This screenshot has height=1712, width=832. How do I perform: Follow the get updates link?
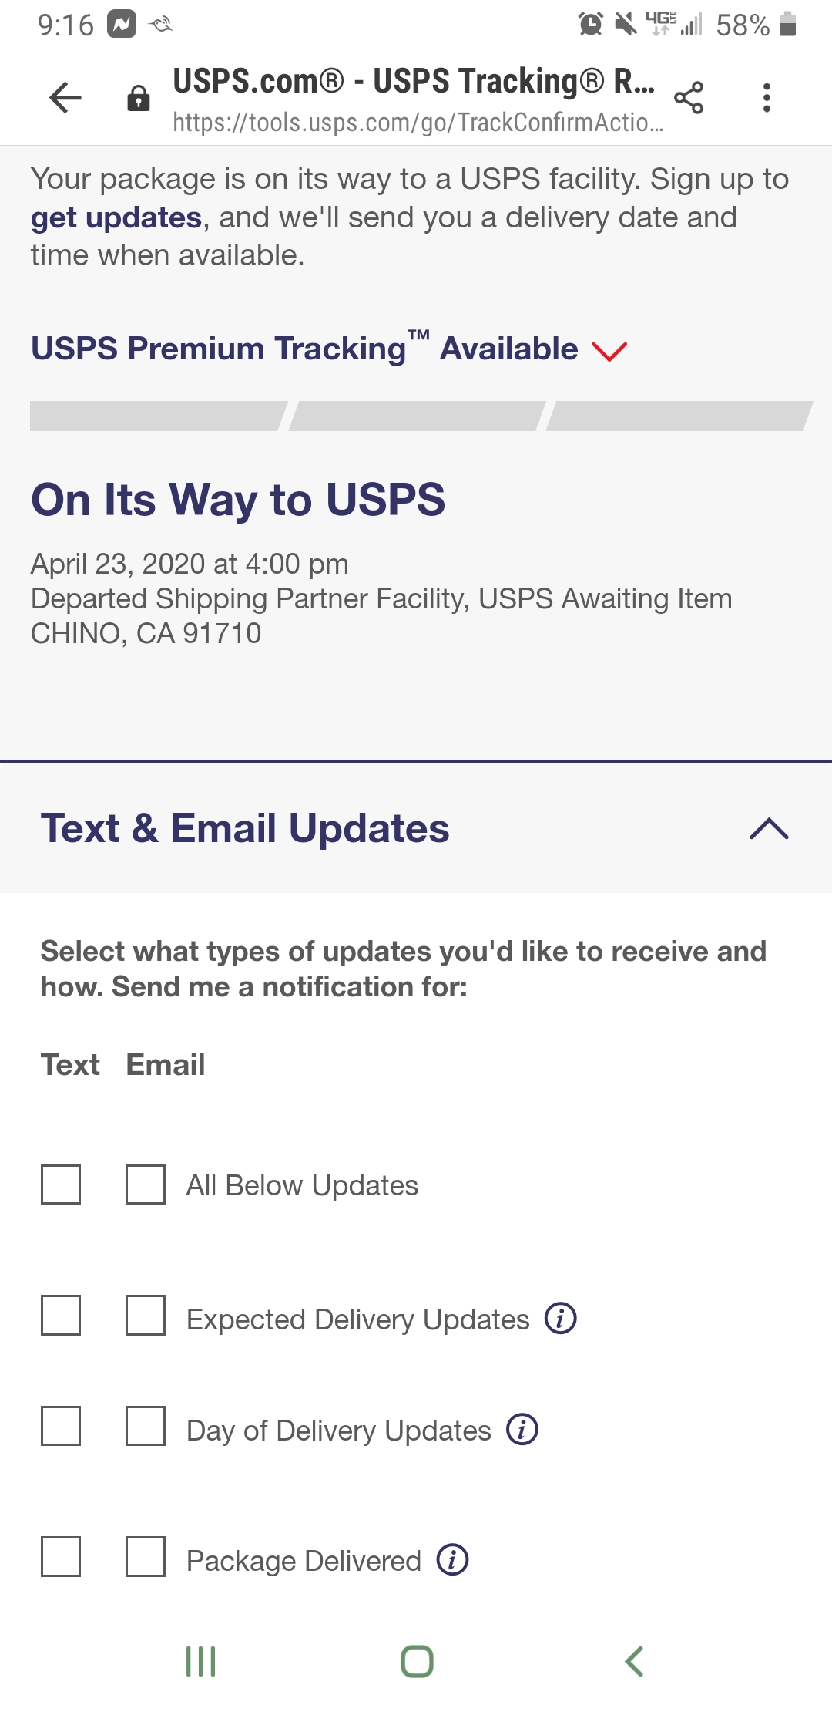[116, 218]
